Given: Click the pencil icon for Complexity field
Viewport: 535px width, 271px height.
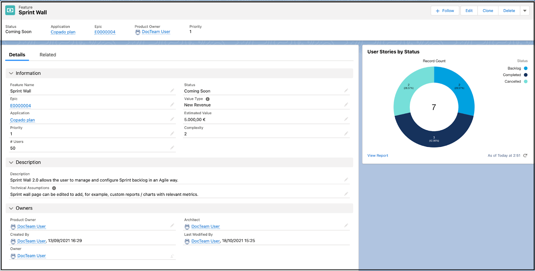Looking at the screenshot, I should (x=346, y=133).
